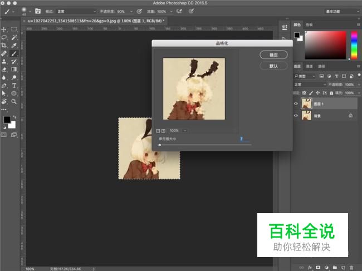The width and height of the screenshot is (362, 271).
Task: Switch to the 图层 layers tab
Action: (297, 66)
